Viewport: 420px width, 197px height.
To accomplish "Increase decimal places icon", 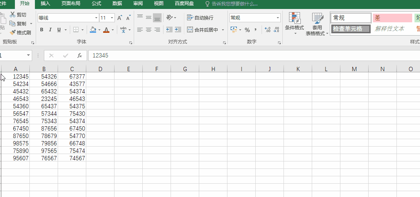I will [x=267, y=30].
